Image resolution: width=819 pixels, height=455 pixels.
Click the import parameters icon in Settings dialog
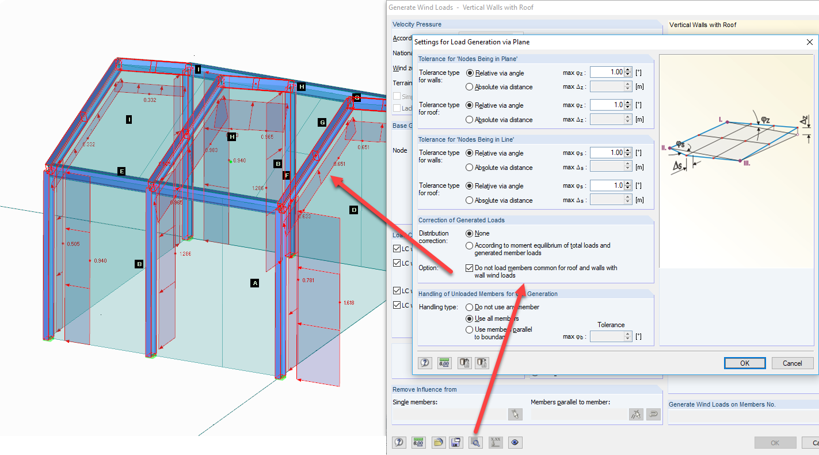[x=464, y=362]
